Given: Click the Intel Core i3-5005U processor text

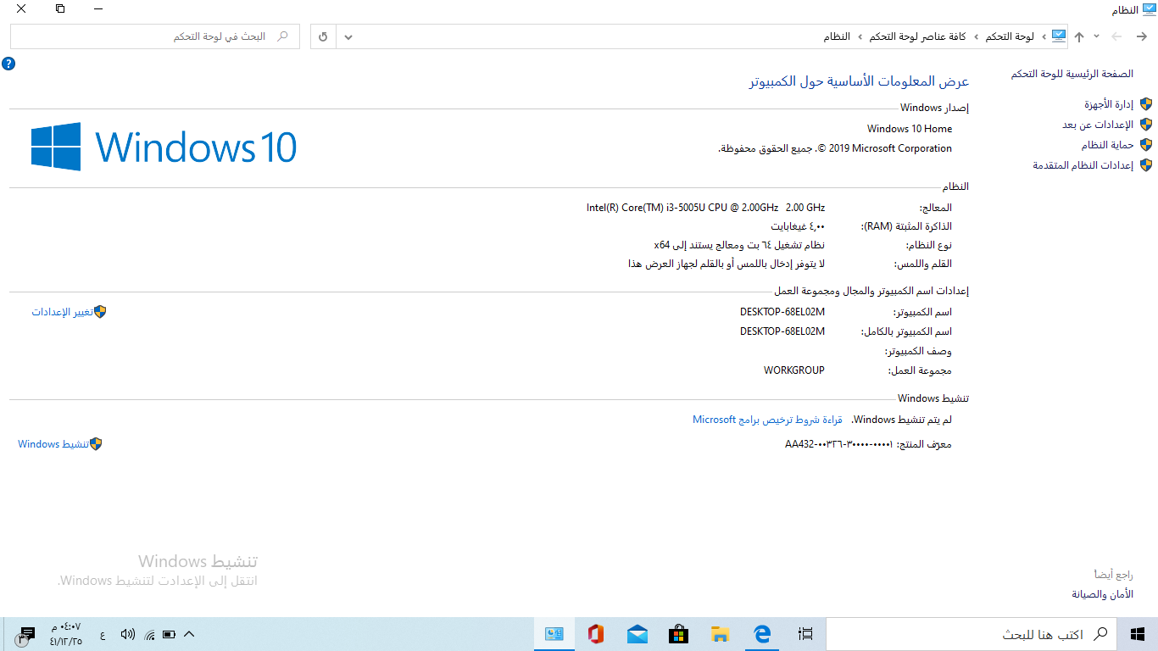Looking at the screenshot, I should [x=705, y=208].
